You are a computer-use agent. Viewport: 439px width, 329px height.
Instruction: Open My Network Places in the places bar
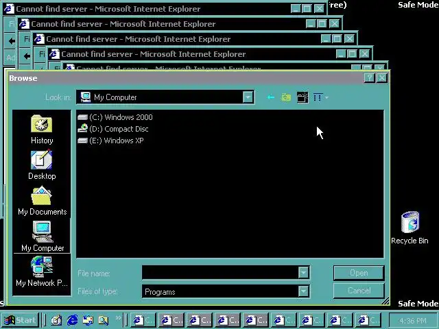click(x=42, y=271)
